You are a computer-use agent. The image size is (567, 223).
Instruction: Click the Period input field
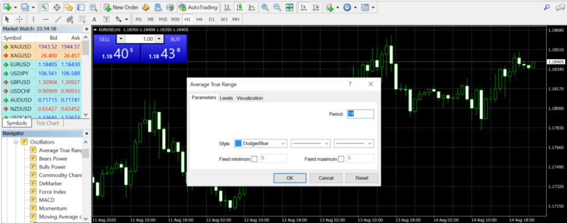click(x=360, y=114)
